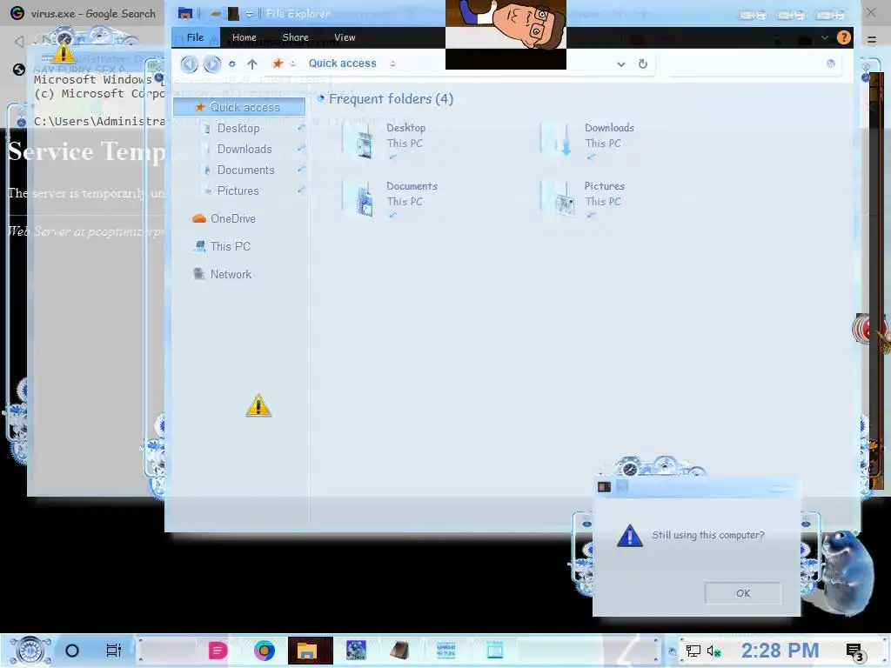This screenshot has height=668, width=891.
Task: Click Quick access in the address bar
Action: [x=342, y=63]
